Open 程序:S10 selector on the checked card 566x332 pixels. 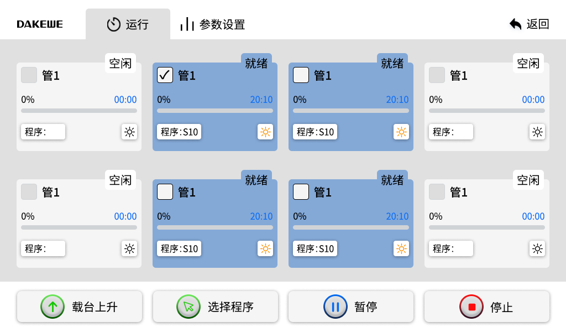(179, 132)
